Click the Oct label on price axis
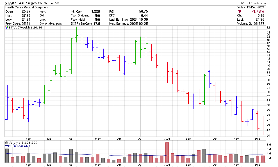 215,139
